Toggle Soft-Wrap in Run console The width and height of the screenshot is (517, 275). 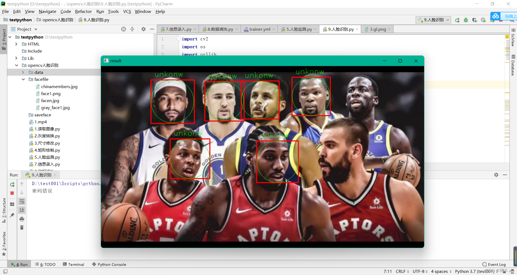click(22, 201)
